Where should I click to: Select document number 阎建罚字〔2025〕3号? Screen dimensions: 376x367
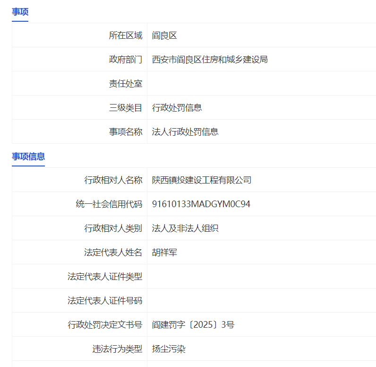(193, 325)
